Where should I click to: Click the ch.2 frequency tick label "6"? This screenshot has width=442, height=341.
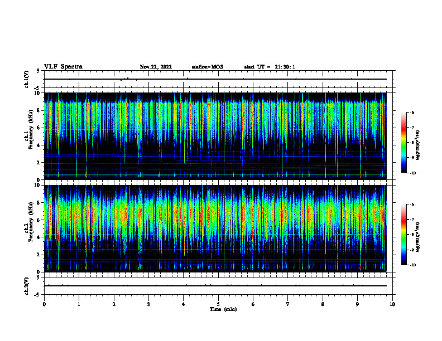(x=39, y=220)
